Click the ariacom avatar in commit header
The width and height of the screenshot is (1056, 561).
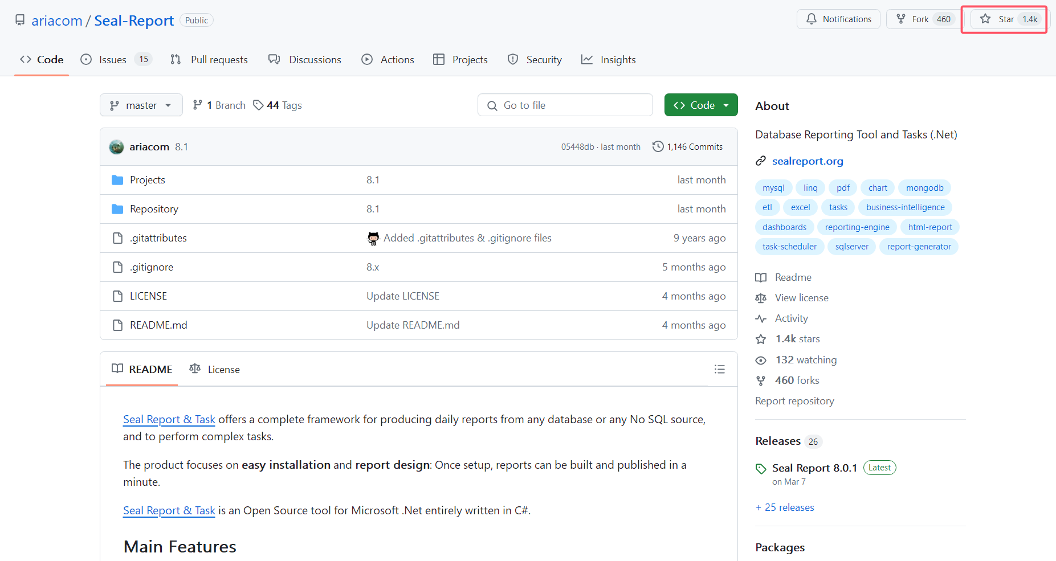pyautogui.click(x=117, y=147)
